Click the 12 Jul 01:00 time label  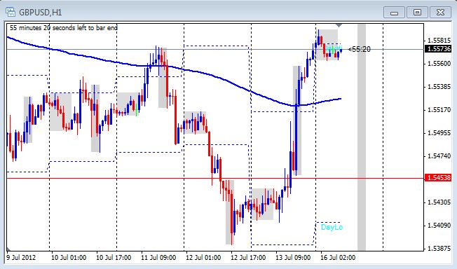(203, 258)
